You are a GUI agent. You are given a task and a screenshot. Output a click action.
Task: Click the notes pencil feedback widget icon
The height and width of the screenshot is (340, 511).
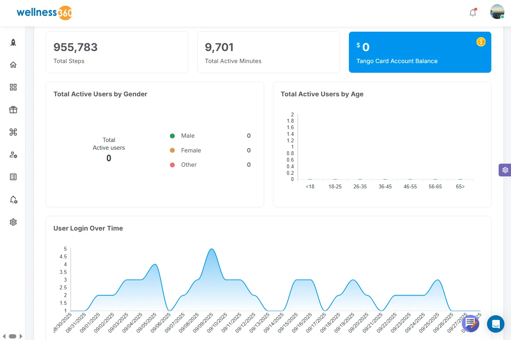coord(471,323)
